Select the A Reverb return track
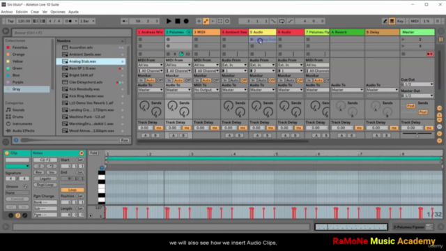Viewport: 446px width, 251px height. click(x=347, y=32)
